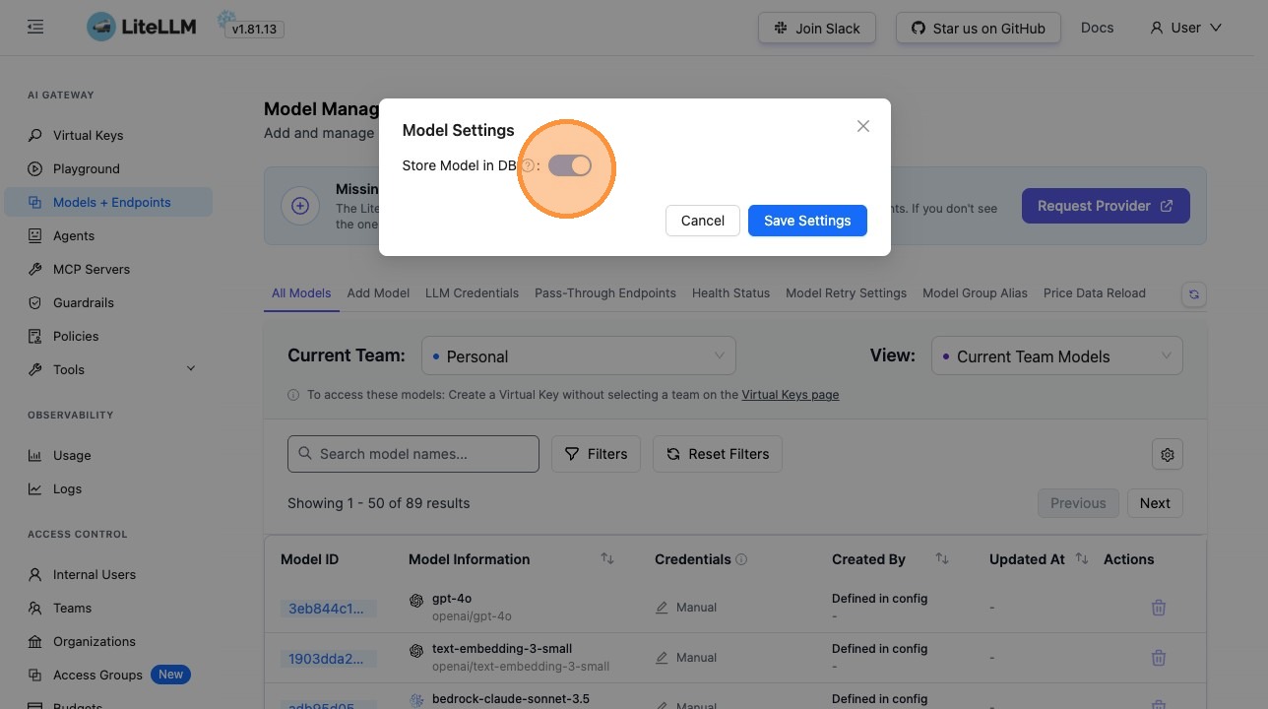Click the Search model names field
This screenshot has width=1268, height=709.
point(413,454)
